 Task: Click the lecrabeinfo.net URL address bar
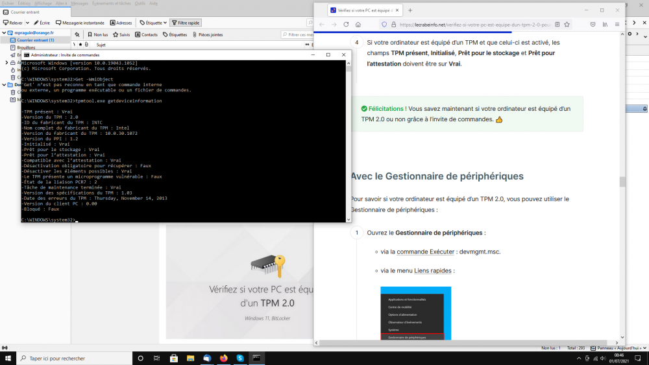(x=475, y=25)
